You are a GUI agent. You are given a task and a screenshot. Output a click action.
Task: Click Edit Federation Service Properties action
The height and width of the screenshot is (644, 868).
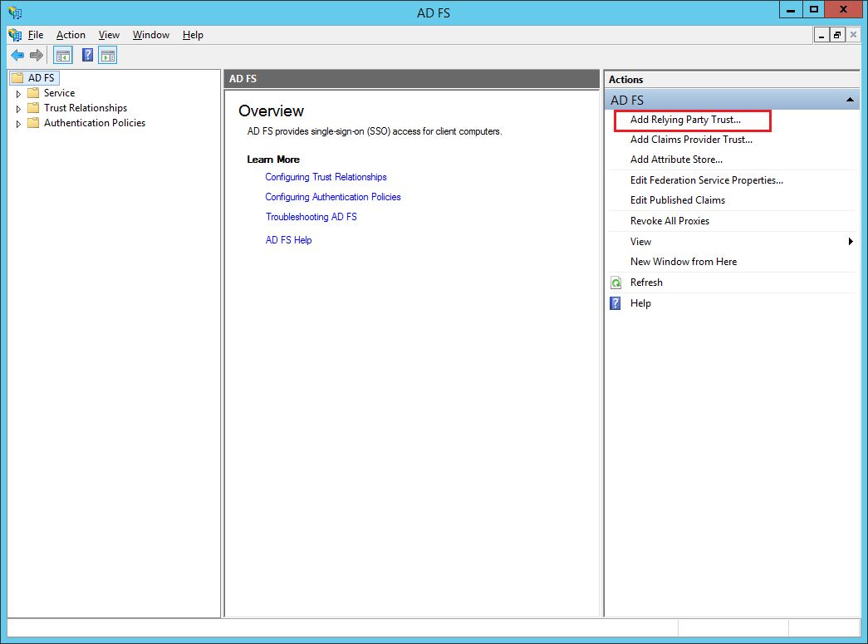coord(706,180)
